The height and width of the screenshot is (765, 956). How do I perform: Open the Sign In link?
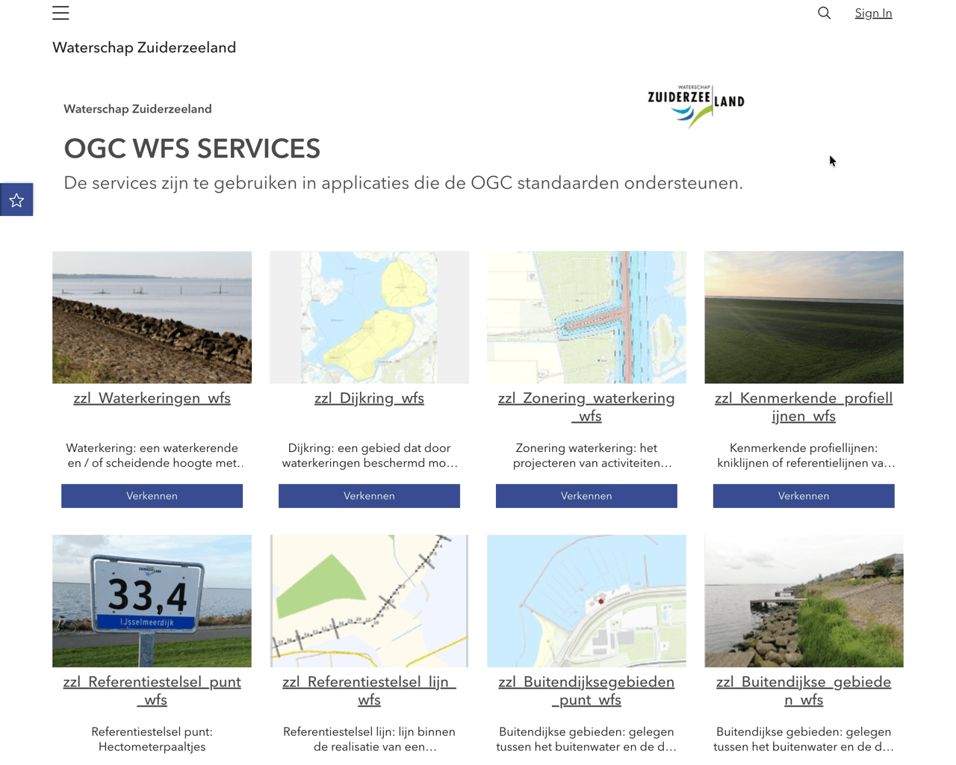click(873, 13)
